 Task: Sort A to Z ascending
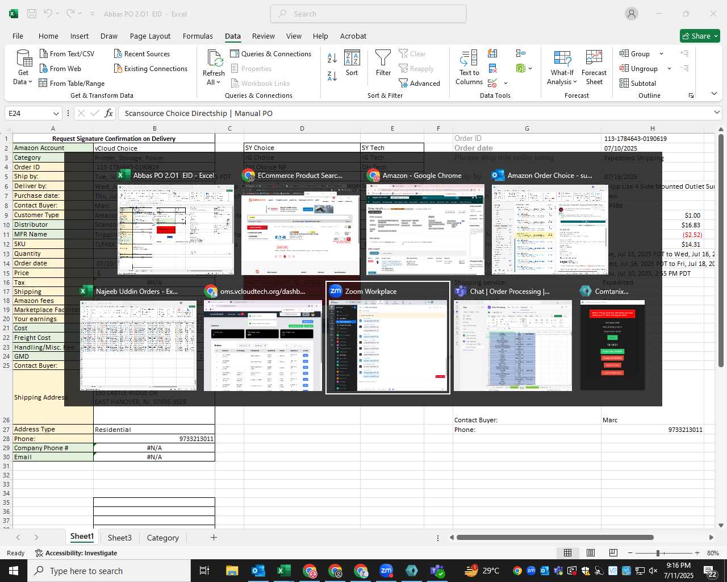(332, 57)
